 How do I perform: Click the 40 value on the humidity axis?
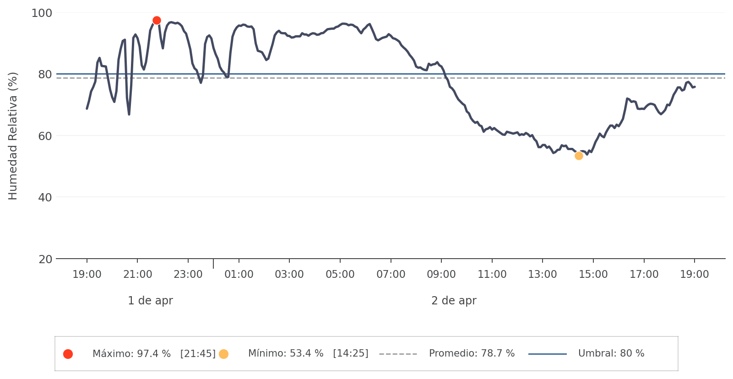point(45,197)
